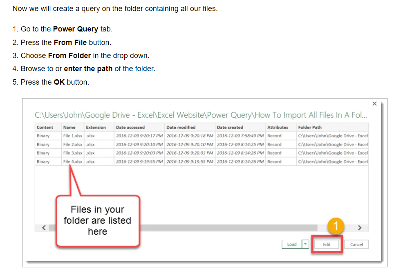The image size is (401, 269).
Task: Click the bold 'Power Query' text in step 1
Action: point(76,29)
